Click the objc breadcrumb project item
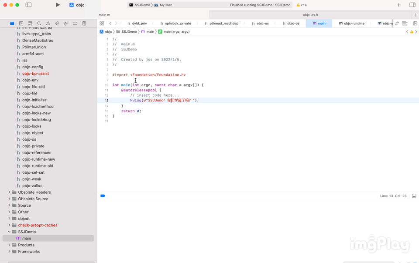The height and width of the screenshot is (263, 419). pos(106,31)
